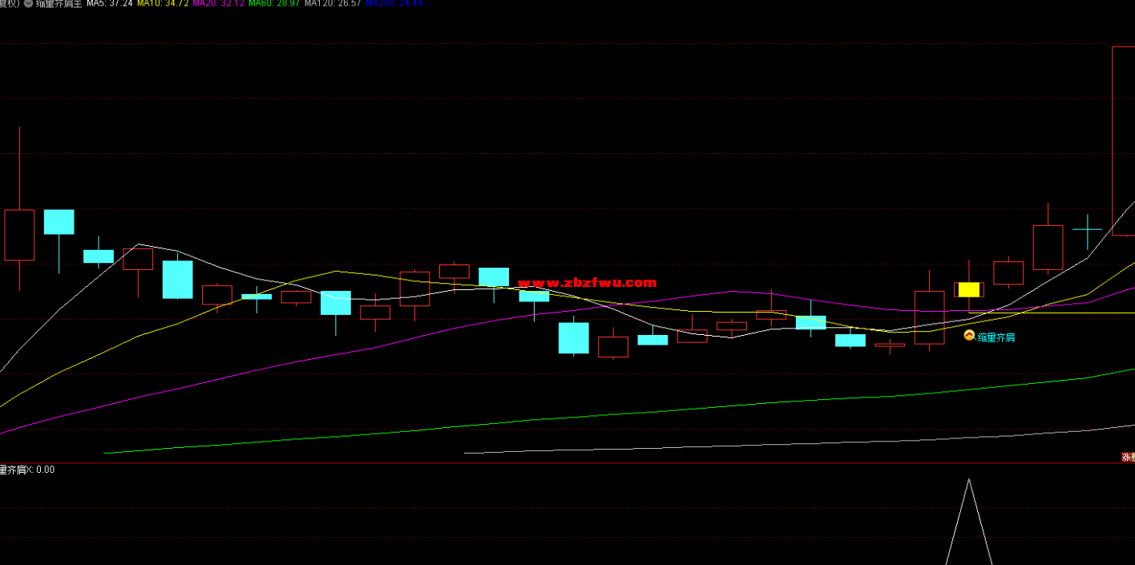Click the orange 缩量齐肩 signal marker icon
Viewport: 1135px width, 565px height.
click(969, 337)
